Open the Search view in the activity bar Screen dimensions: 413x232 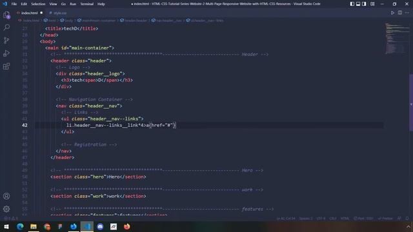(6, 27)
